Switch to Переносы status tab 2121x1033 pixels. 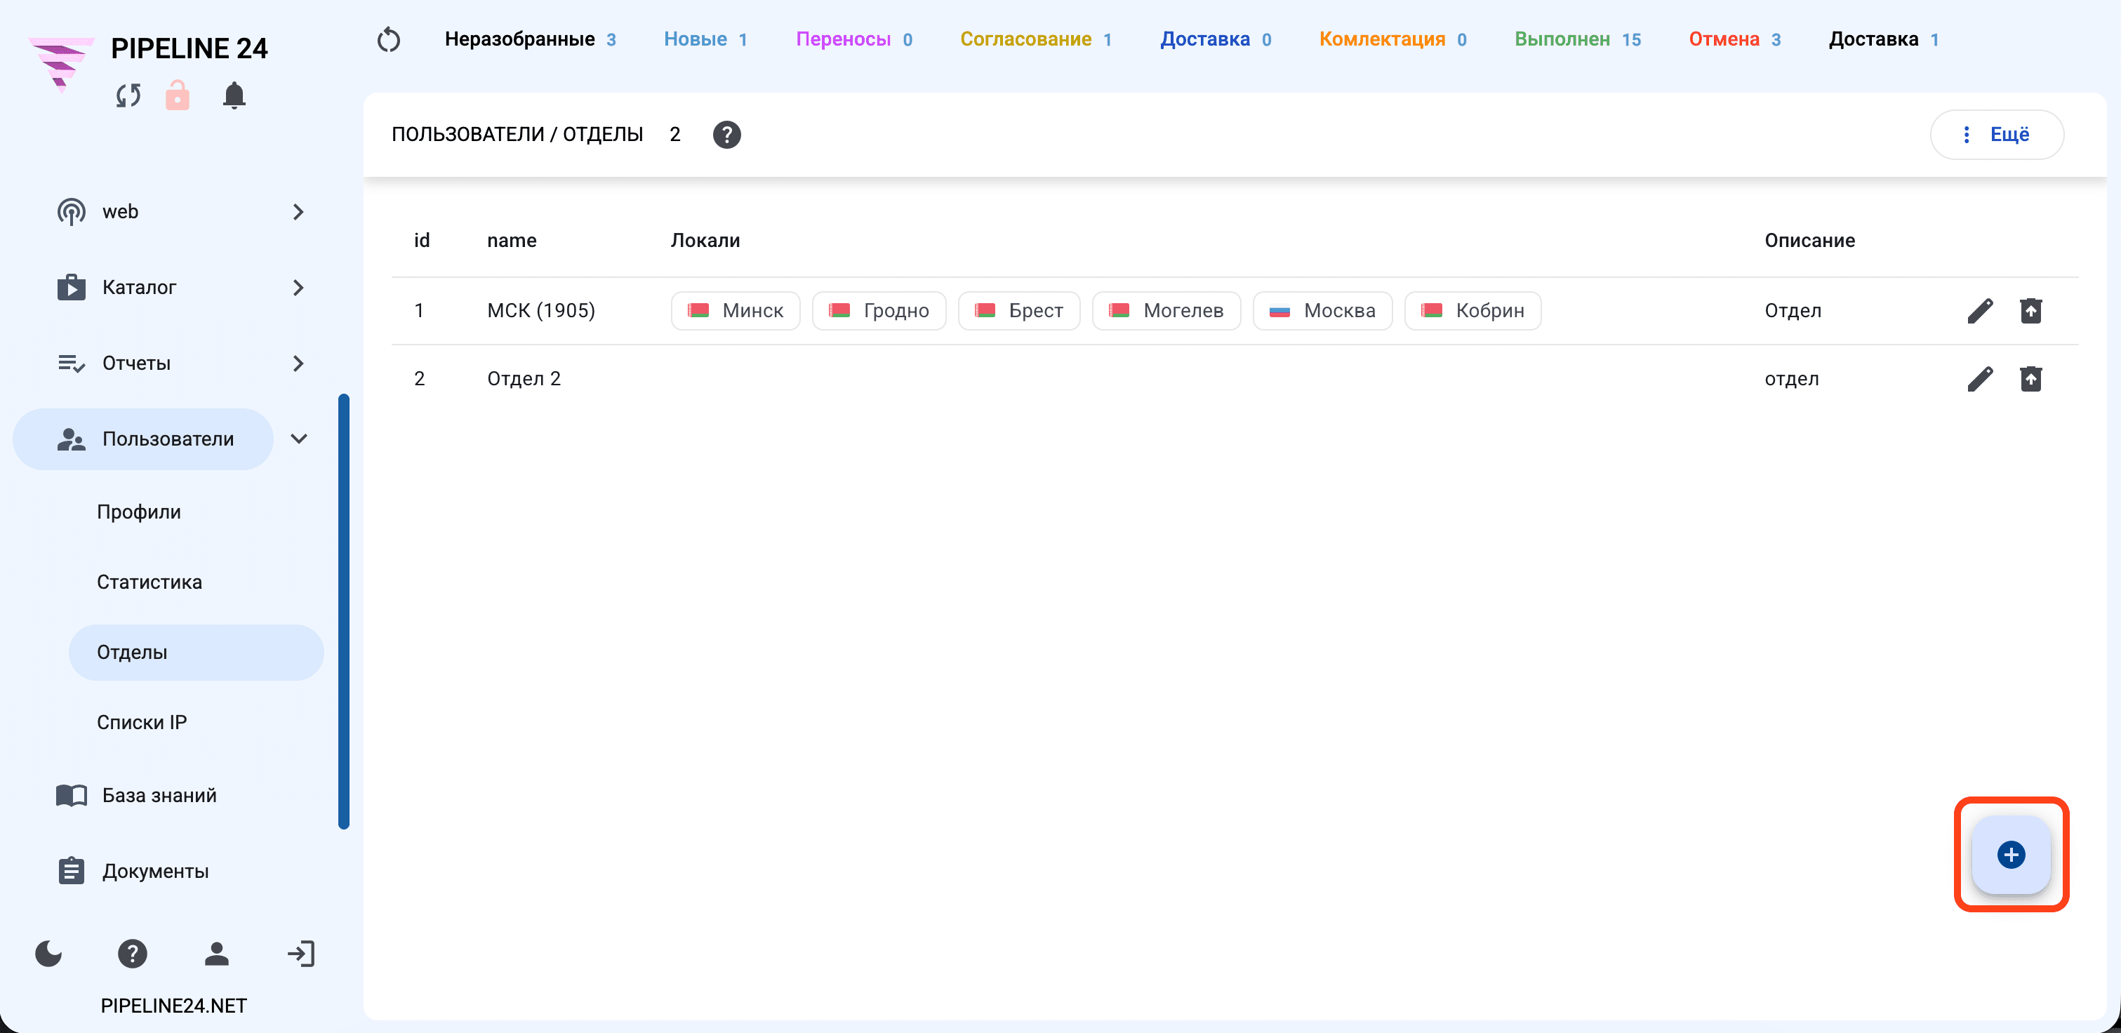tap(854, 39)
